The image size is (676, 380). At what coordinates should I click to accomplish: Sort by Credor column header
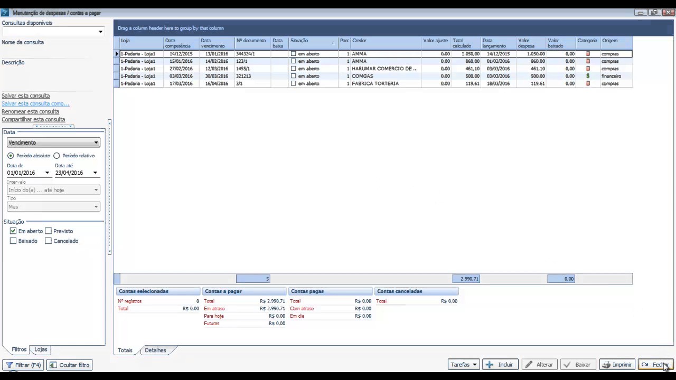point(386,43)
